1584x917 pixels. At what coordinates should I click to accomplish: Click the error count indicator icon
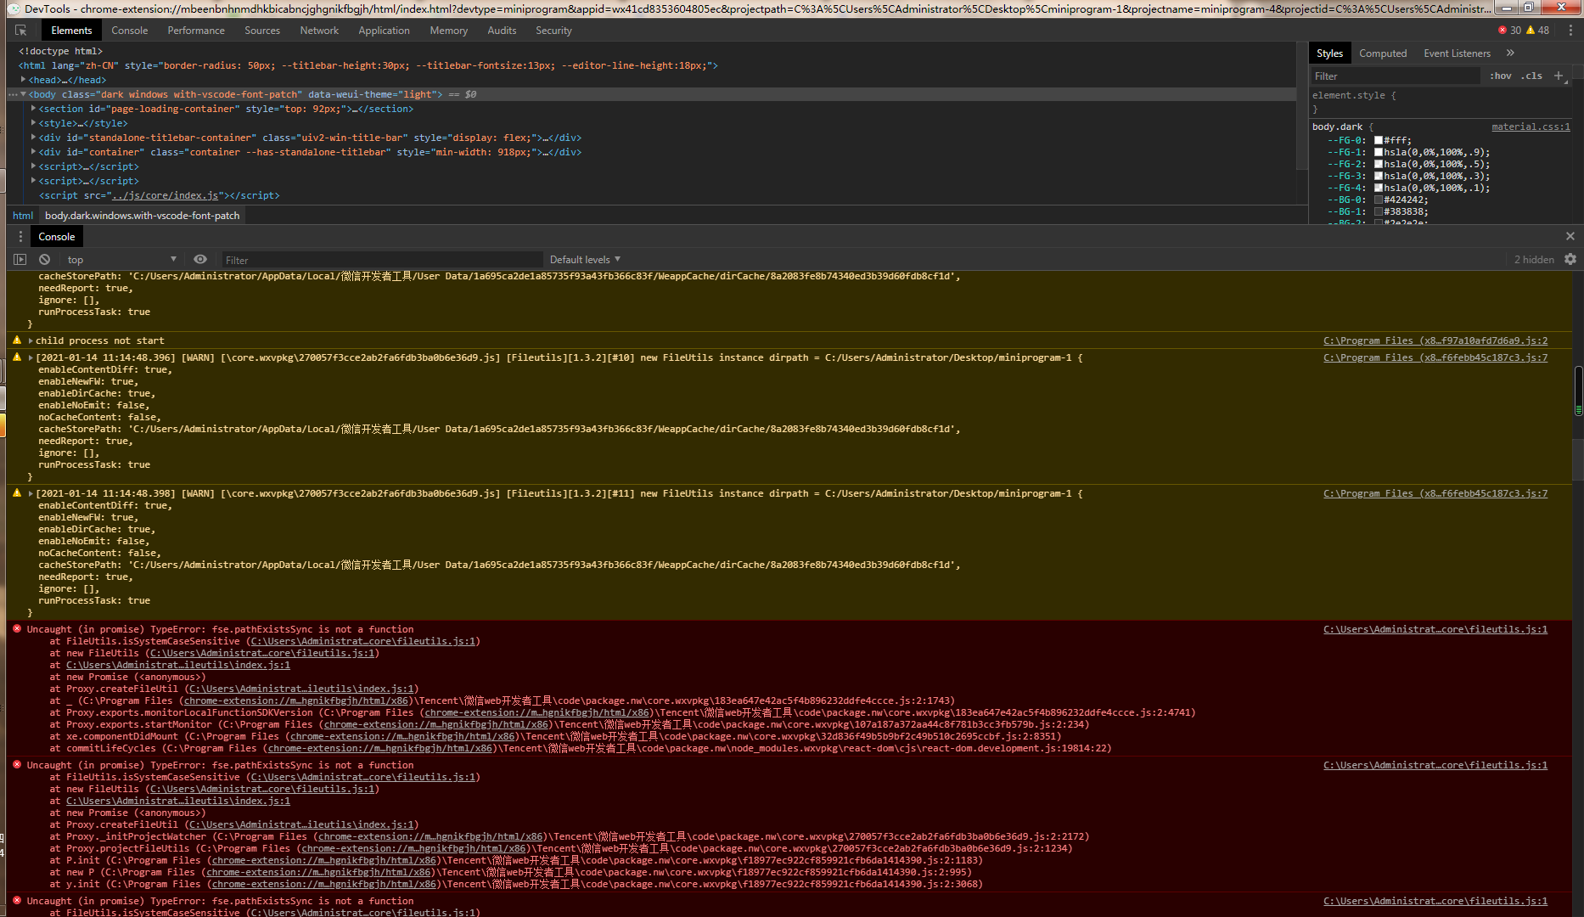click(x=1503, y=31)
